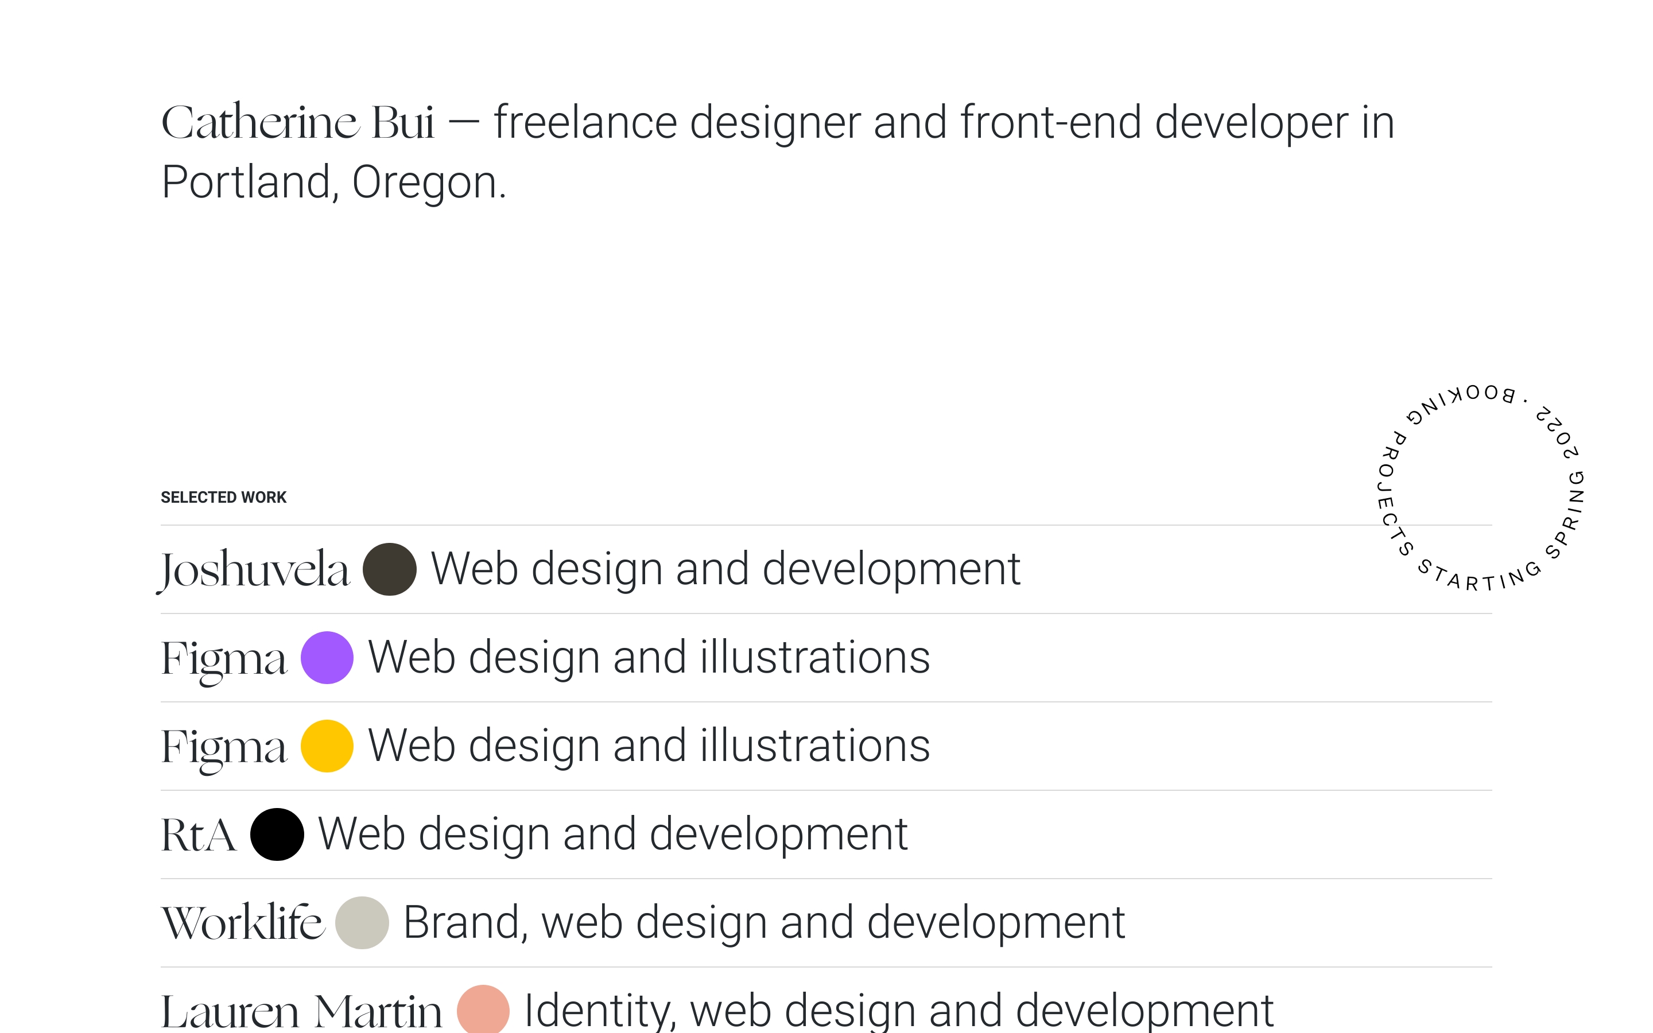Click the gray dot beside Worklife
This screenshot has height=1033, width=1653.
click(x=362, y=922)
